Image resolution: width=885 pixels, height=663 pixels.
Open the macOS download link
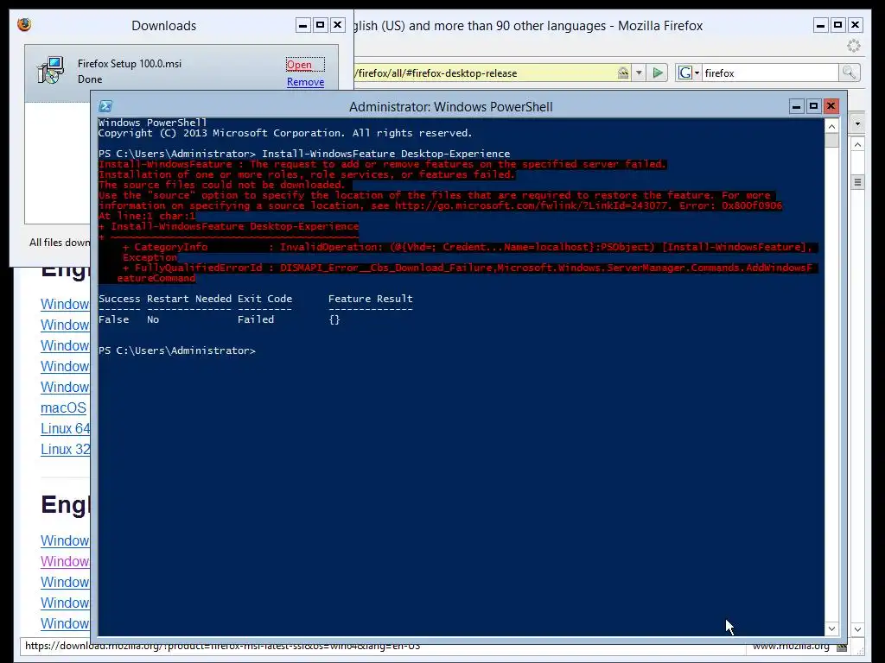tap(63, 407)
